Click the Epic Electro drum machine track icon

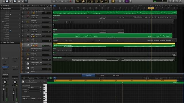pyautogui.click(x=28, y=45)
